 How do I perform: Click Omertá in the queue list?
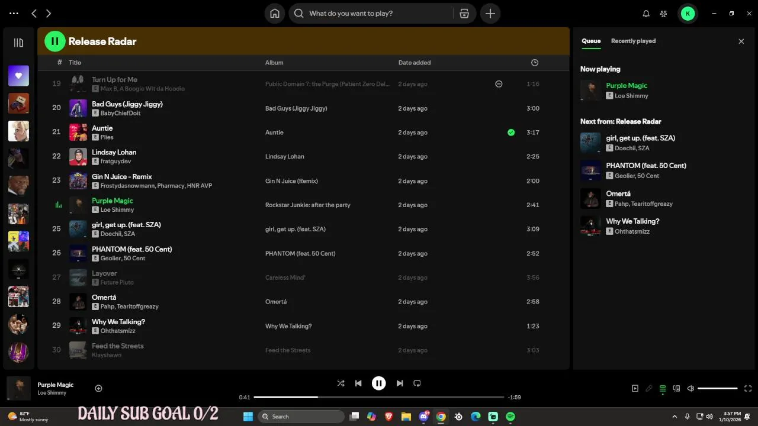click(618, 193)
